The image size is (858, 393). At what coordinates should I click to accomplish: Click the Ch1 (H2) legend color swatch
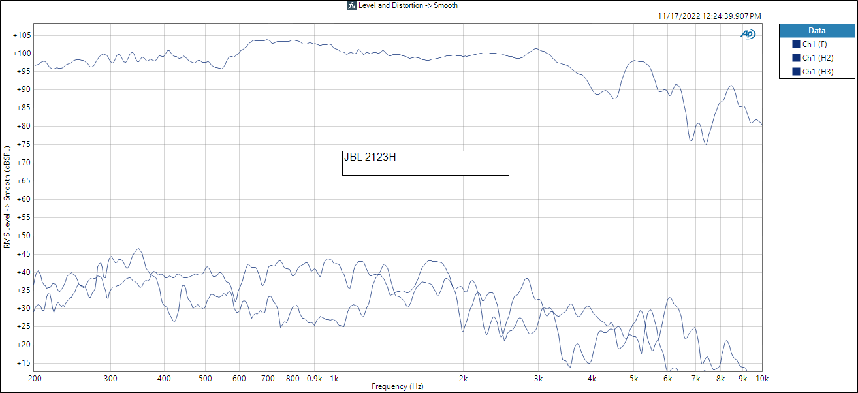(x=795, y=58)
